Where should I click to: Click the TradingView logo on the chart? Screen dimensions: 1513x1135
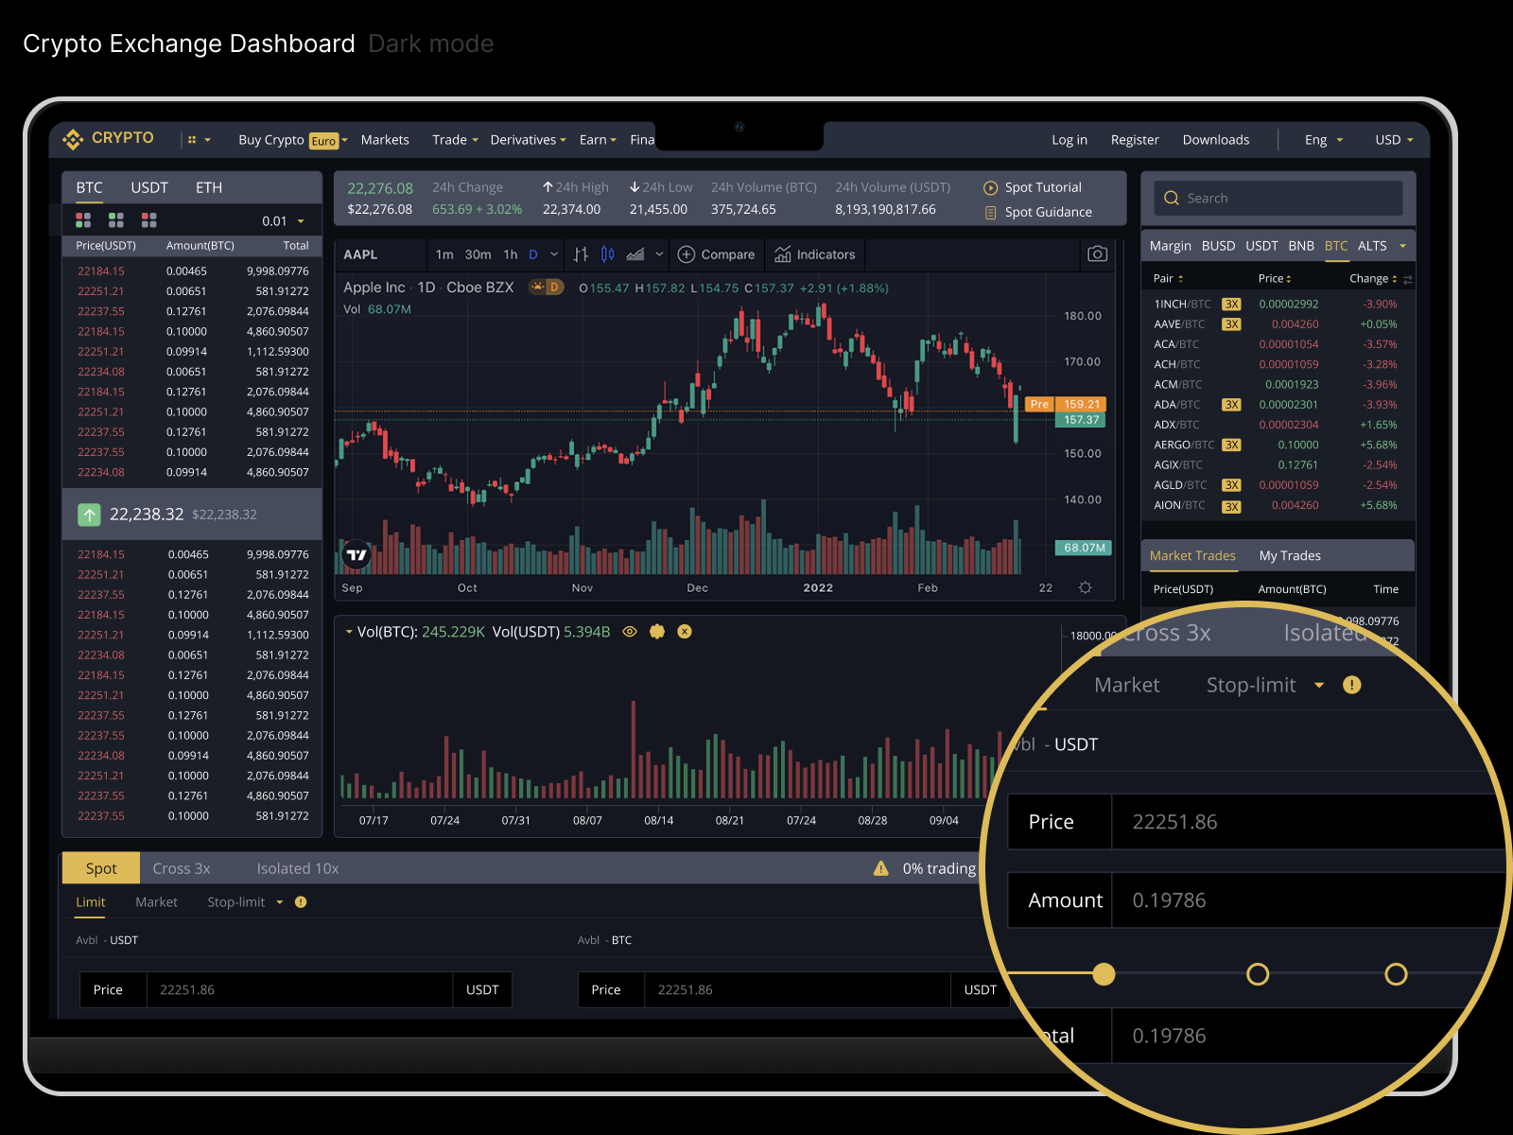coord(355,554)
